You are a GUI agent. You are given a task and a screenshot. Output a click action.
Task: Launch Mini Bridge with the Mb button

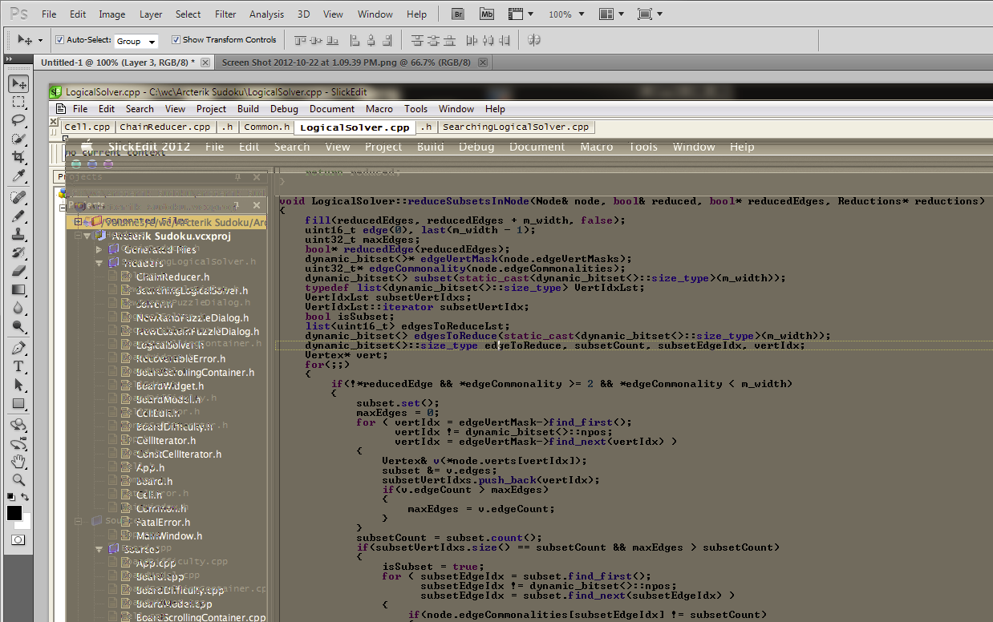(x=487, y=14)
